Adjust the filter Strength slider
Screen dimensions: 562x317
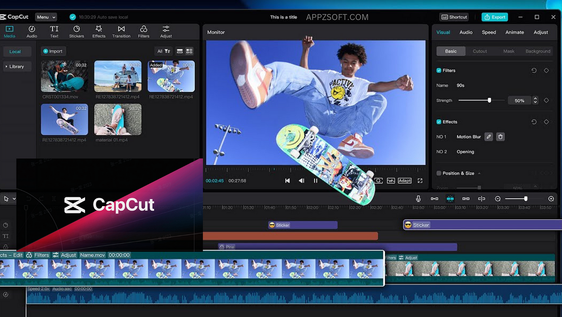(489, 100)
